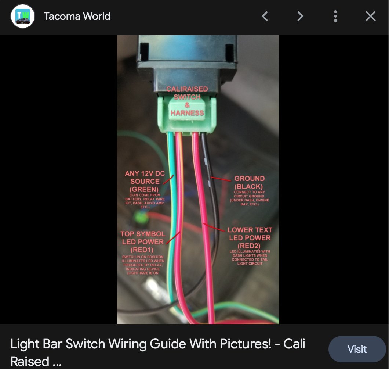Go to the previous image result
Screen dimensions: 389x369
[x=265, y=17]
